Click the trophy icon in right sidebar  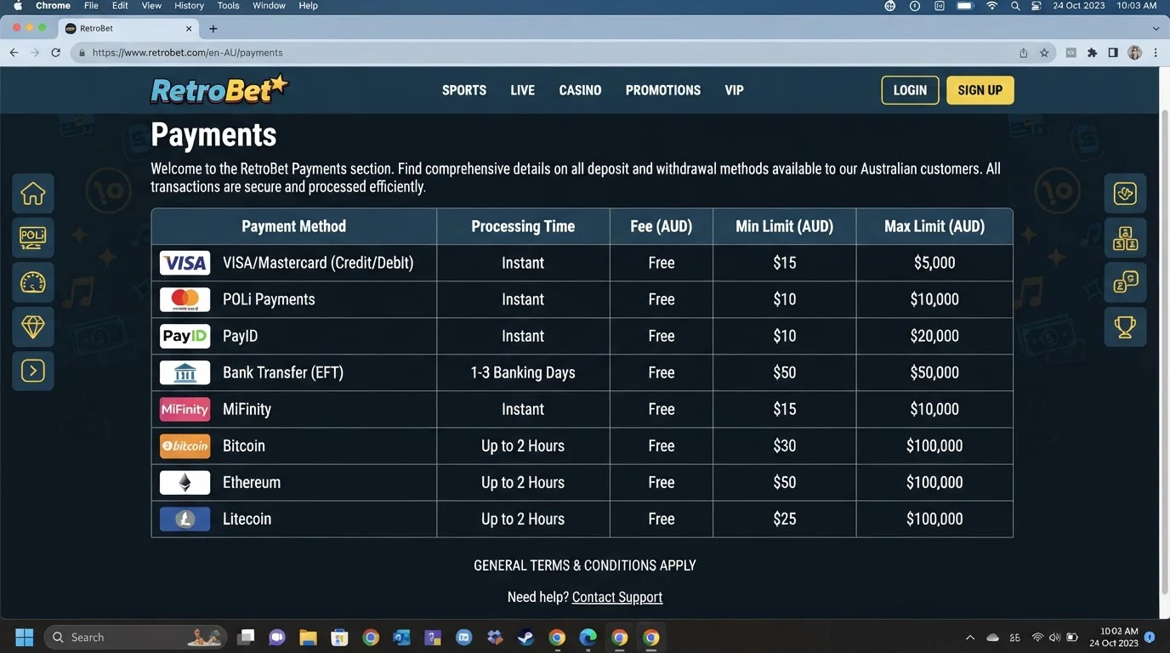click(x=1125, y=326)
